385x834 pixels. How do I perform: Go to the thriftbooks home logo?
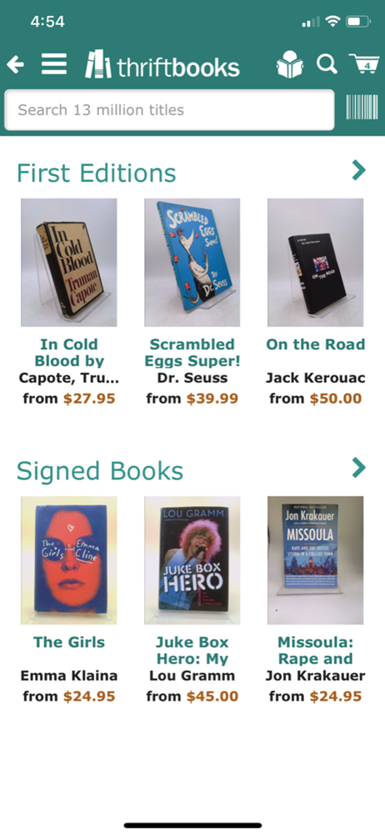162,65
